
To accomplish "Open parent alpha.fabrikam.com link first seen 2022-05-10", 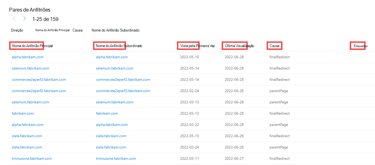I will 27,57.
